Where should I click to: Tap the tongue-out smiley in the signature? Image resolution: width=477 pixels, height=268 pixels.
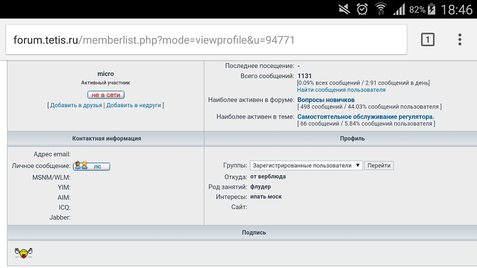pyautogui.click(x=23, y=253)
